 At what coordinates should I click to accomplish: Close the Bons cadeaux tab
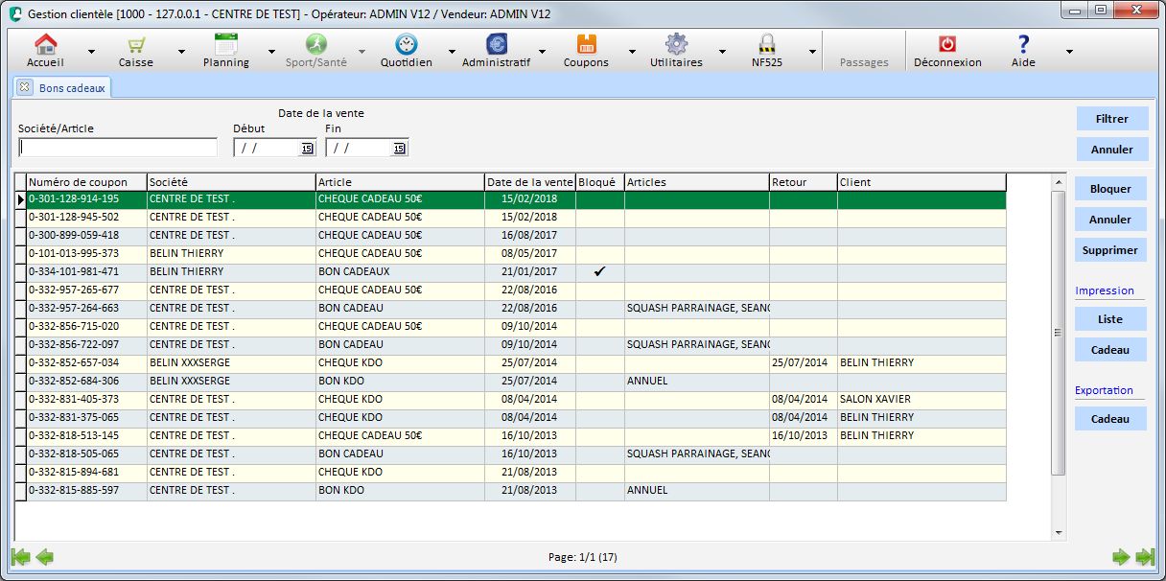point(25,87)
